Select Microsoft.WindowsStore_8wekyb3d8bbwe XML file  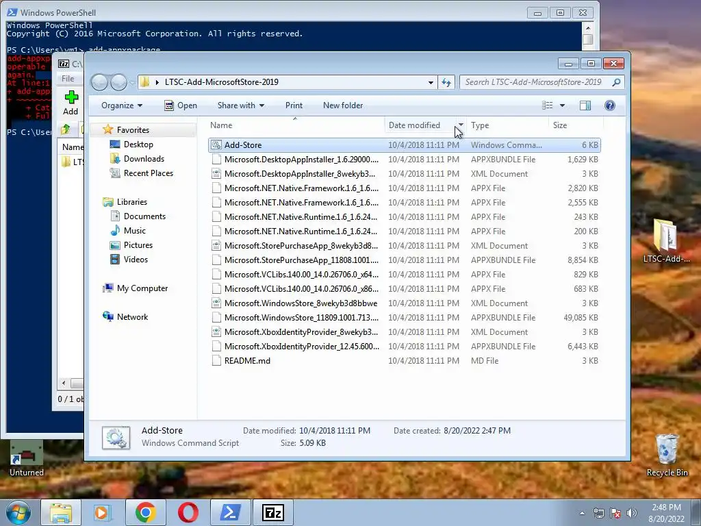404,303
